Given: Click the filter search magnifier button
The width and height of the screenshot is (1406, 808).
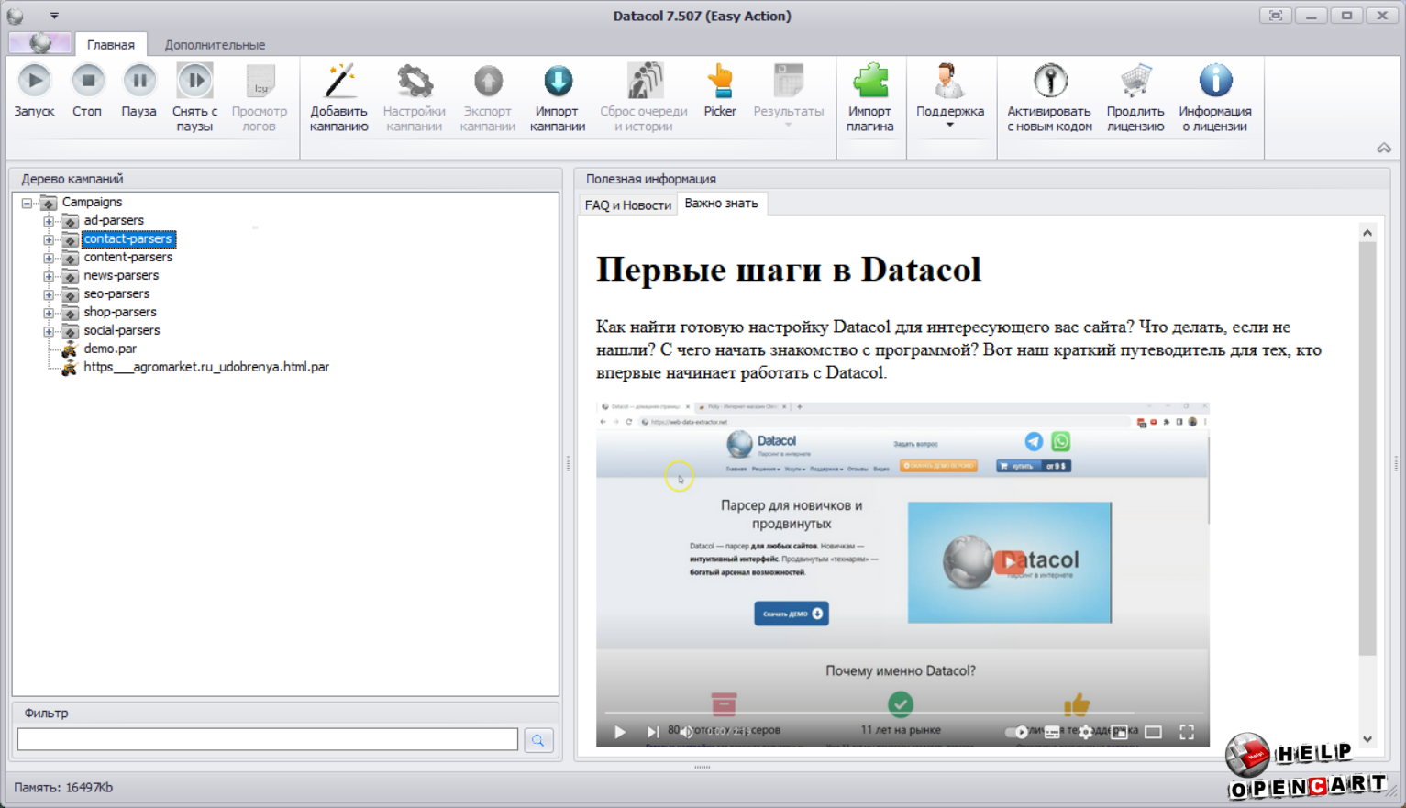Looking at the screenshot, I should (x=538, y=740).
